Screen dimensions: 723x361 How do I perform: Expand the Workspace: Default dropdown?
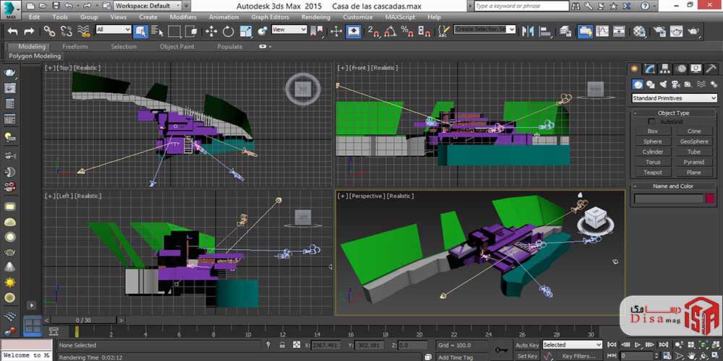tap(143, 5)
